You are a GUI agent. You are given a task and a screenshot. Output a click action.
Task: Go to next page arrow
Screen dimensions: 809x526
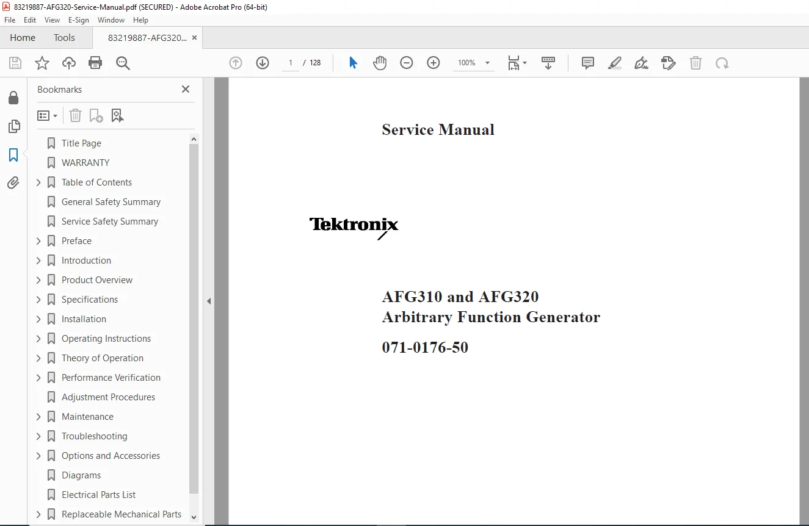(x=263, y=63)
